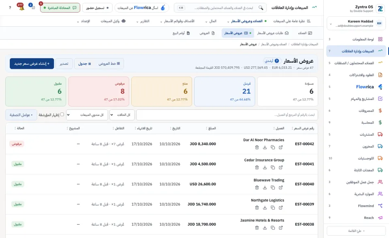The height and width of the screenshot is (238, 389).
Task: Click the help question mark icon in header
Action: (x=10, y=8)
